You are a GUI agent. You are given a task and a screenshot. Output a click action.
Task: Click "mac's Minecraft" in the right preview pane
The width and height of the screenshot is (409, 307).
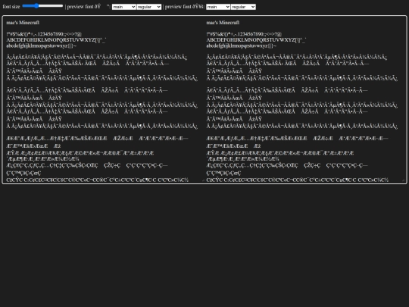223,23
